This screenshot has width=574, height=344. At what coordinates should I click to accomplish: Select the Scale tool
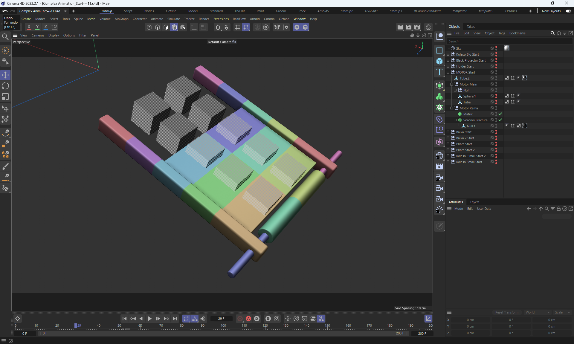(x=5, y=97)
